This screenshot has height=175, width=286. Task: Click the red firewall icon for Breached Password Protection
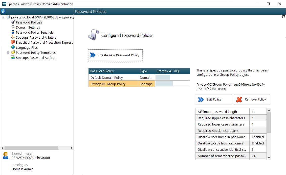13,42
